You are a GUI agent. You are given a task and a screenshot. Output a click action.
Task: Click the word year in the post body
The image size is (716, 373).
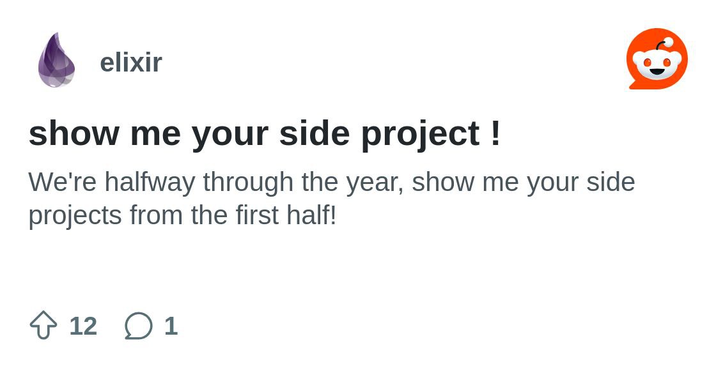pyautogui.click(x=375, y=183)
